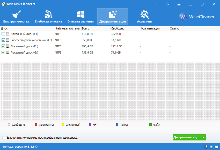Image resolution: width=220 pixels, height=150 pixels.
Task: Click the green Дефрагментац... button
Action: [186, 137]
